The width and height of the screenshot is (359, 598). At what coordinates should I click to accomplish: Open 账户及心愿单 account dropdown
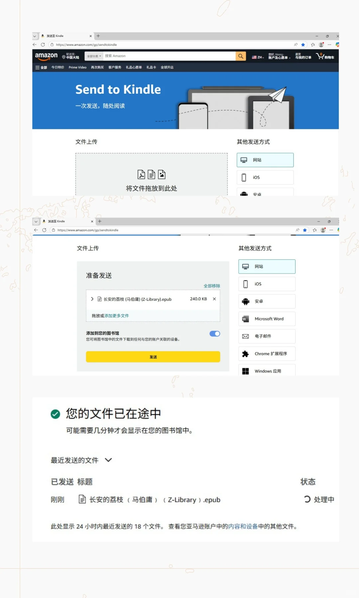[279, 56]
